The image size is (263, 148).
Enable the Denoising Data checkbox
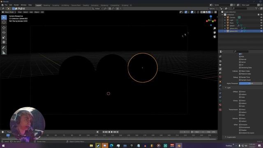click(x=240, y=67)
